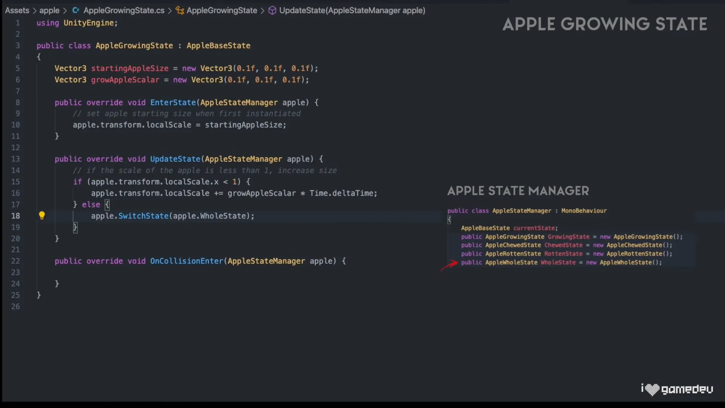Screen dimensions: 725x408
Task: Click the OnCollisionEnter method name
Action: pyautogui.click(x=187, y=261)
